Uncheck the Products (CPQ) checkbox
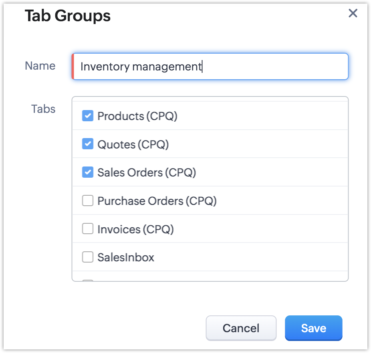The width and height of the screenshot is (371, 353). 88,116
